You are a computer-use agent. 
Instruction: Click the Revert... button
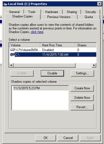(82, 107)
